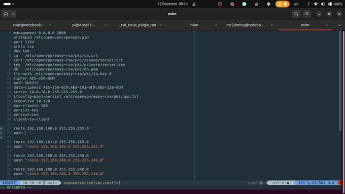Switch to the _zsh_tmux_plugin_run tab
The width and height of the screenshot is (345, 194).
click(137, 25)
